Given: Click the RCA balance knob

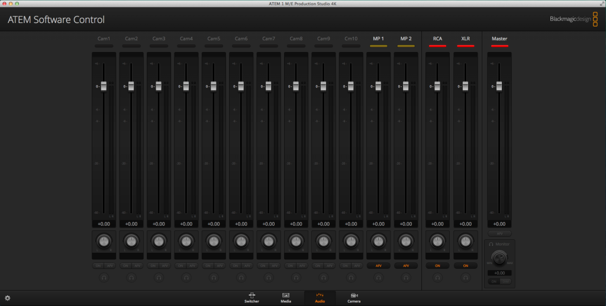Looking at the screenshot, I should coord(437,242).
